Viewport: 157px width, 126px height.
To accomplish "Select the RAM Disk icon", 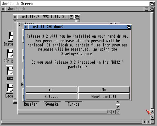I will (10, 54).
